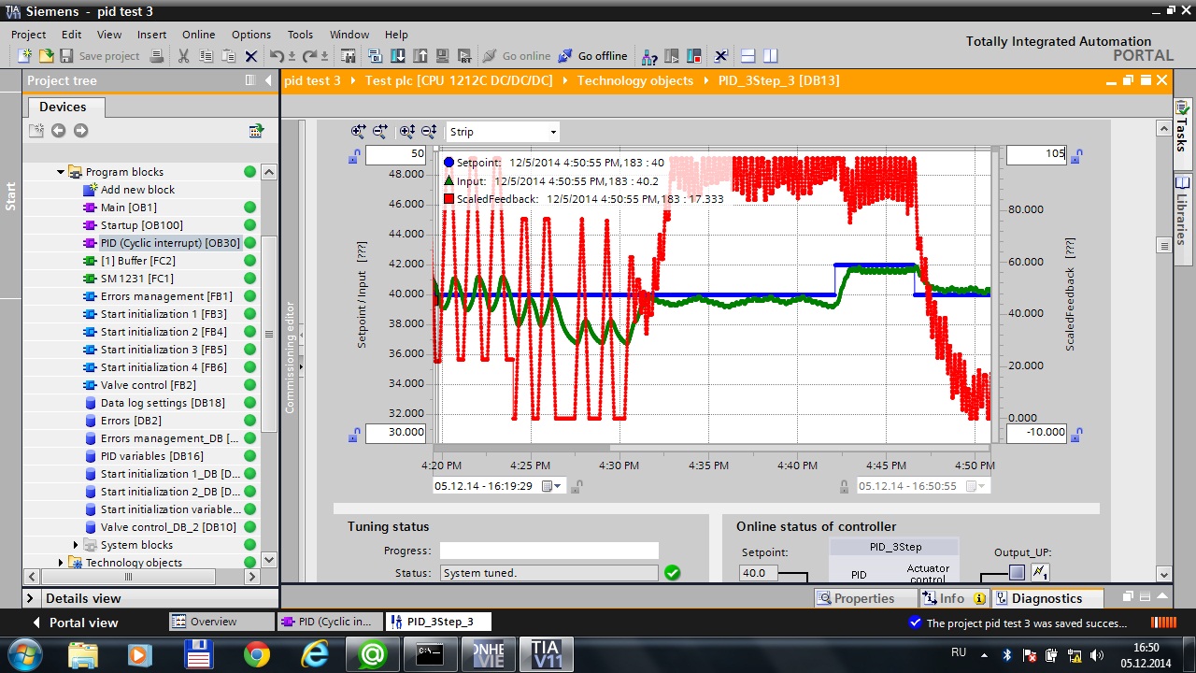Toggle lock on upper right axis value 105
The image size is (1196, 673).
1076,156
